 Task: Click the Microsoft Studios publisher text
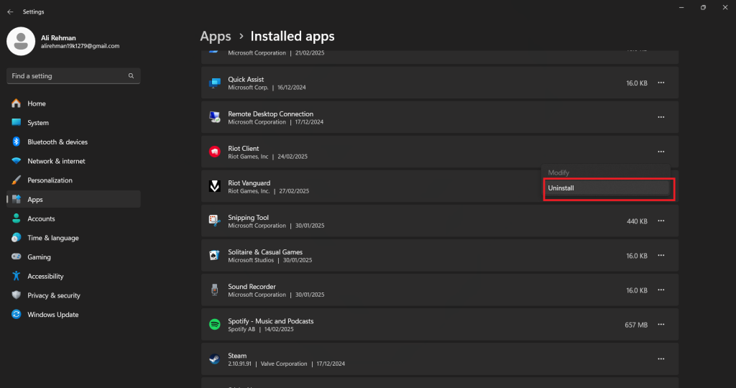coord(251,260)
